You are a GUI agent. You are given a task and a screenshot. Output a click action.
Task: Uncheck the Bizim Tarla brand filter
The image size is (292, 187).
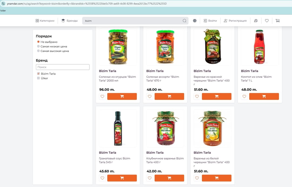coord(38,74)
